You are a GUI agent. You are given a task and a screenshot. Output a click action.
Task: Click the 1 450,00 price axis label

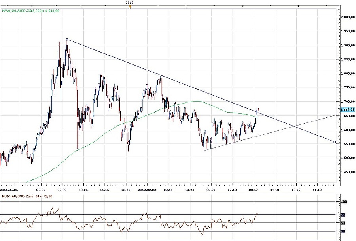347,172
